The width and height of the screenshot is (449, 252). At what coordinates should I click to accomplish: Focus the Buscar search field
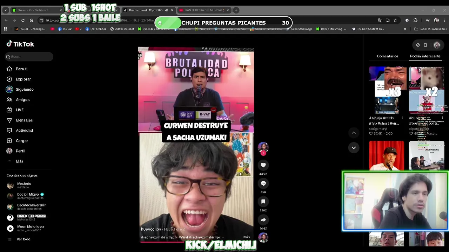pos(29,57)
